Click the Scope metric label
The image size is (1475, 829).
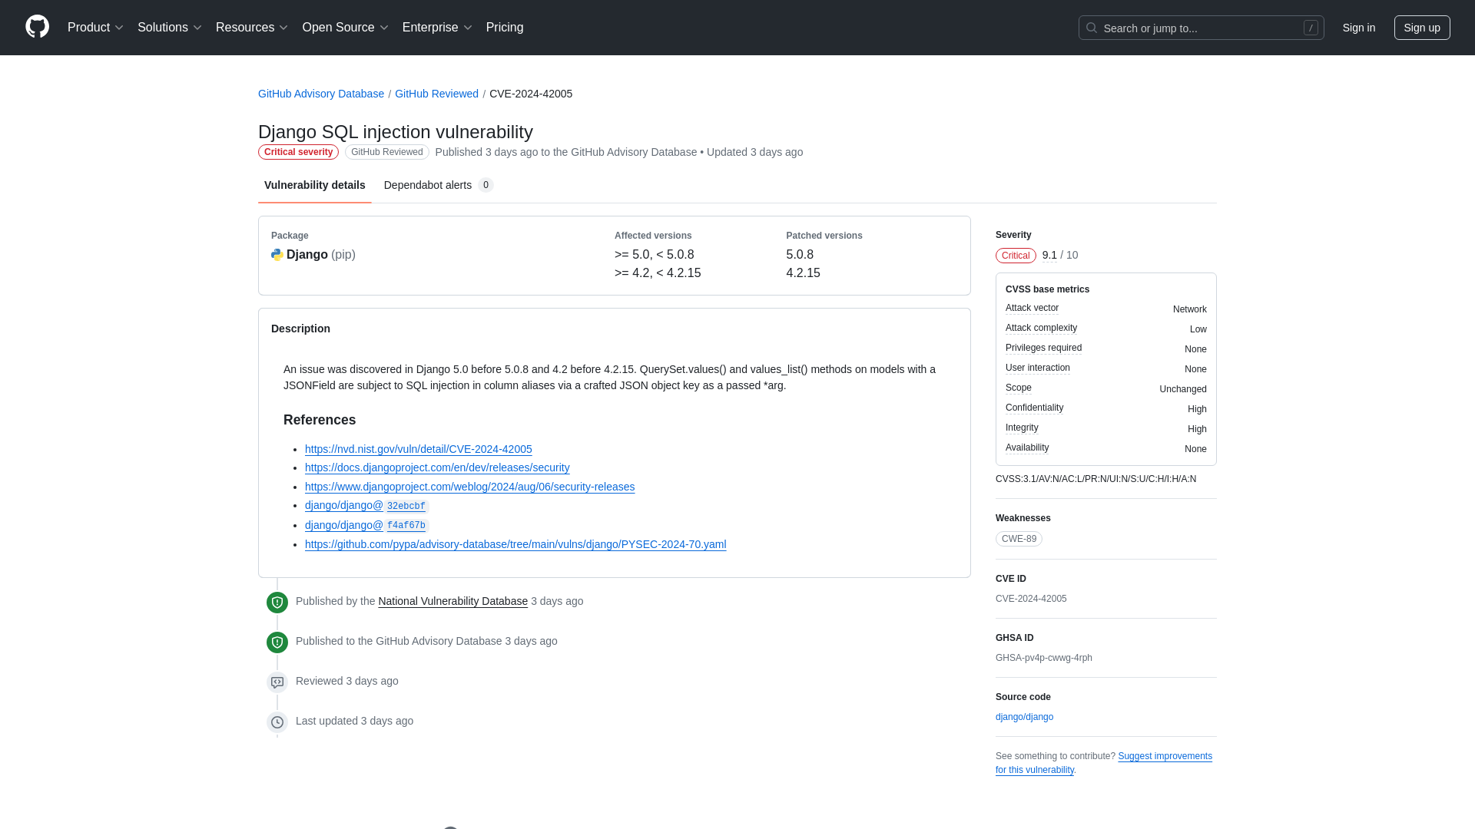(x=1018, y=388)
